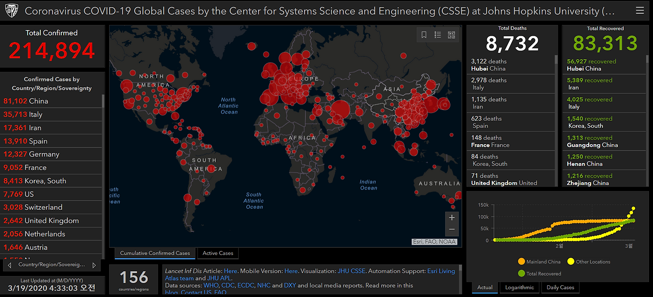Select 12,327 Germany in country list
The height and width of the screenshot is (297, 653).
pyautogui.click(x=51, y=154)
